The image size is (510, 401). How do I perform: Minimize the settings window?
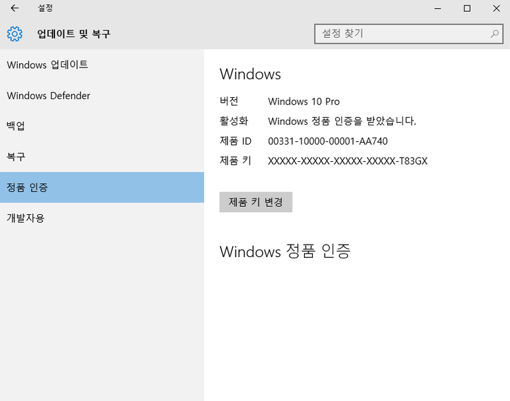(438, 8)
